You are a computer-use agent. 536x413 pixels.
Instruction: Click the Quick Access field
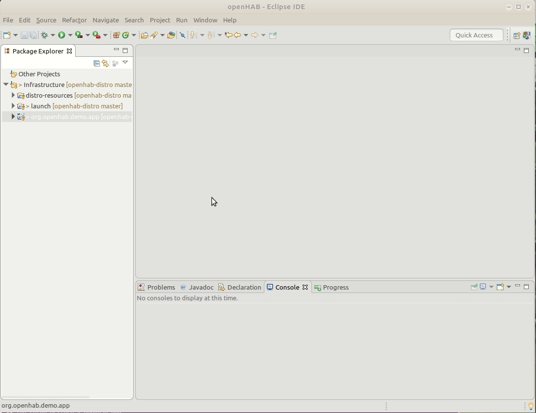point(476,35)
